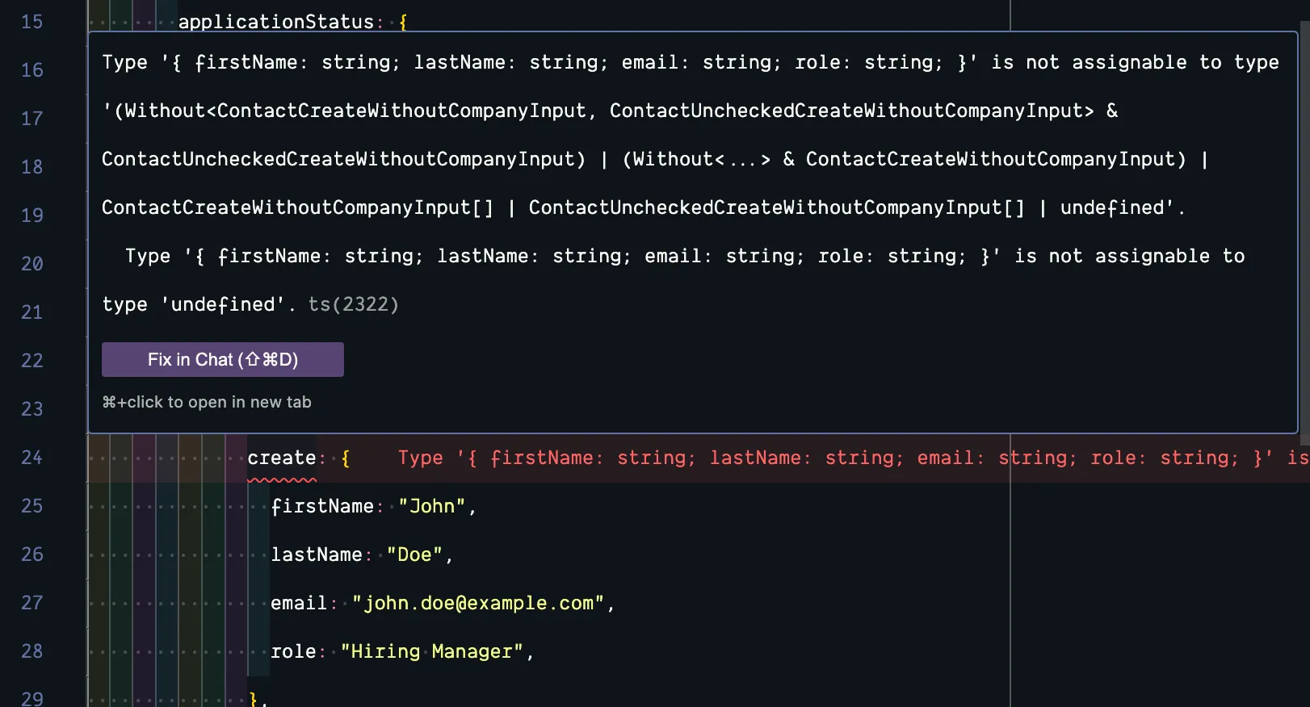Place cursor on lastName key

click(316, 555)
